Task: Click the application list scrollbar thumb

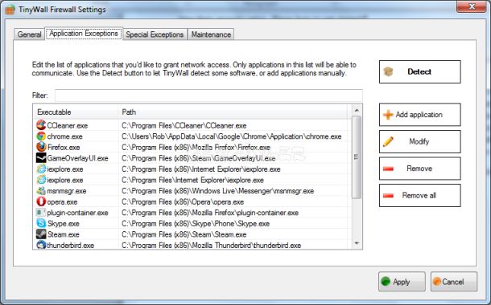Action: (x=357, y=157)
